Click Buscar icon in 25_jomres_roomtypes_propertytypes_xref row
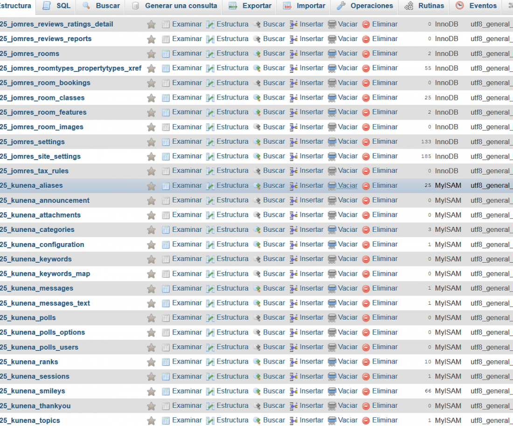The image size is (513, 428). 257,69
